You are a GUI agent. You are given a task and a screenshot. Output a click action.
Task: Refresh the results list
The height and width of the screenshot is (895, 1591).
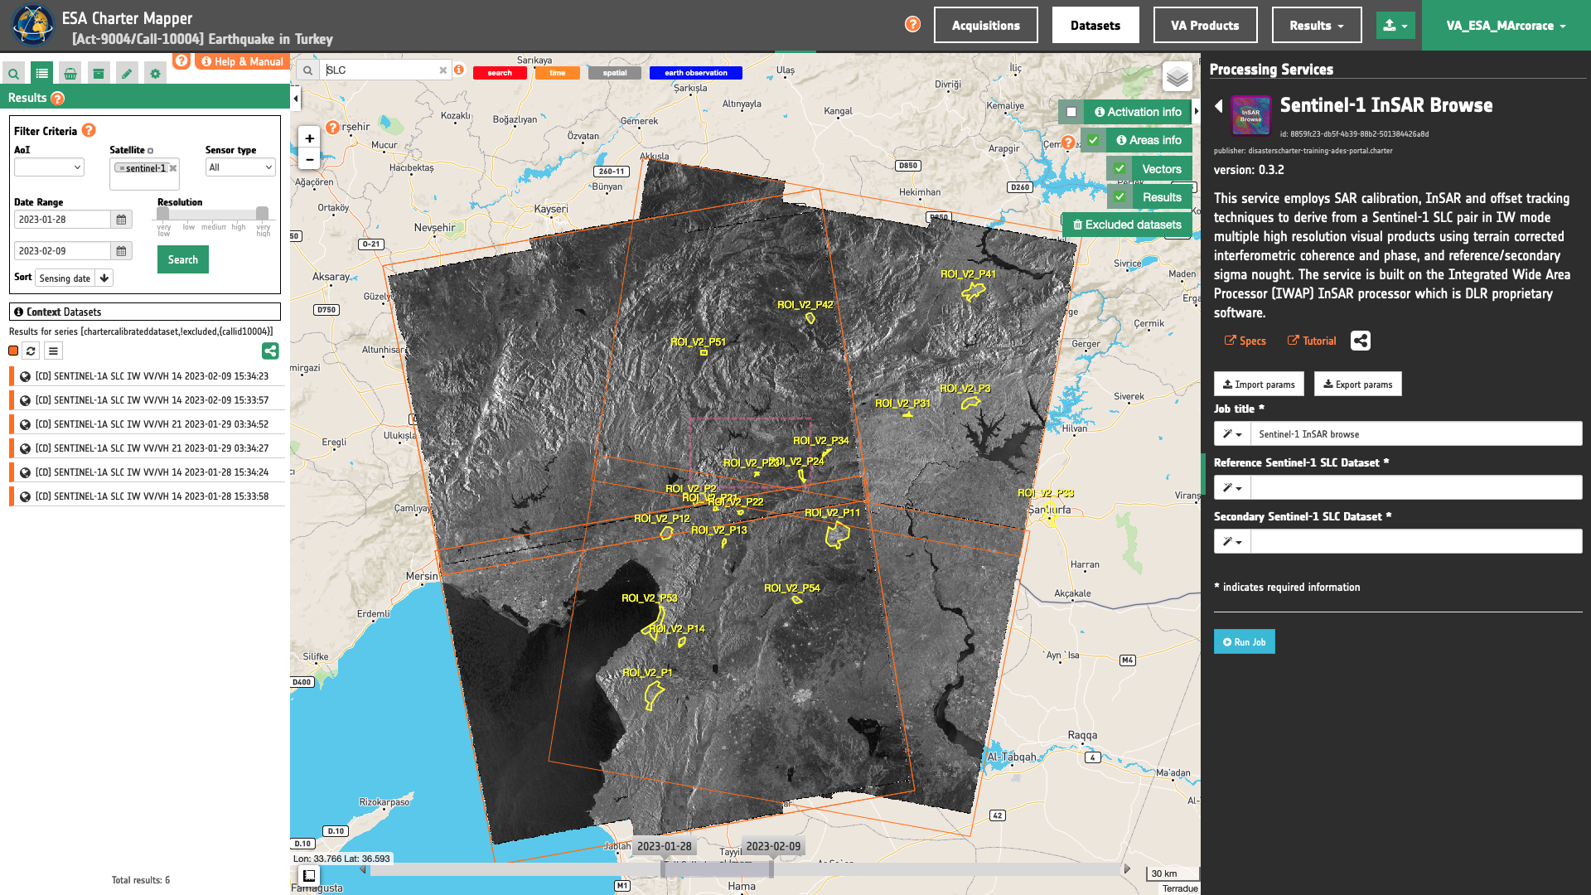31,351
